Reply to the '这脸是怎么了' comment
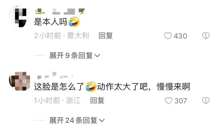 [x=97, y=100]
